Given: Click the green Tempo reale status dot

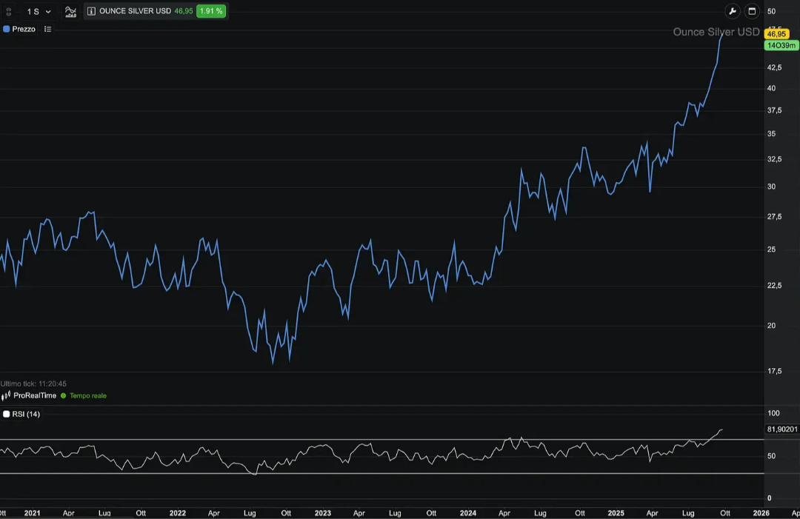Looking at the screenshot, I should click(63, 395).
